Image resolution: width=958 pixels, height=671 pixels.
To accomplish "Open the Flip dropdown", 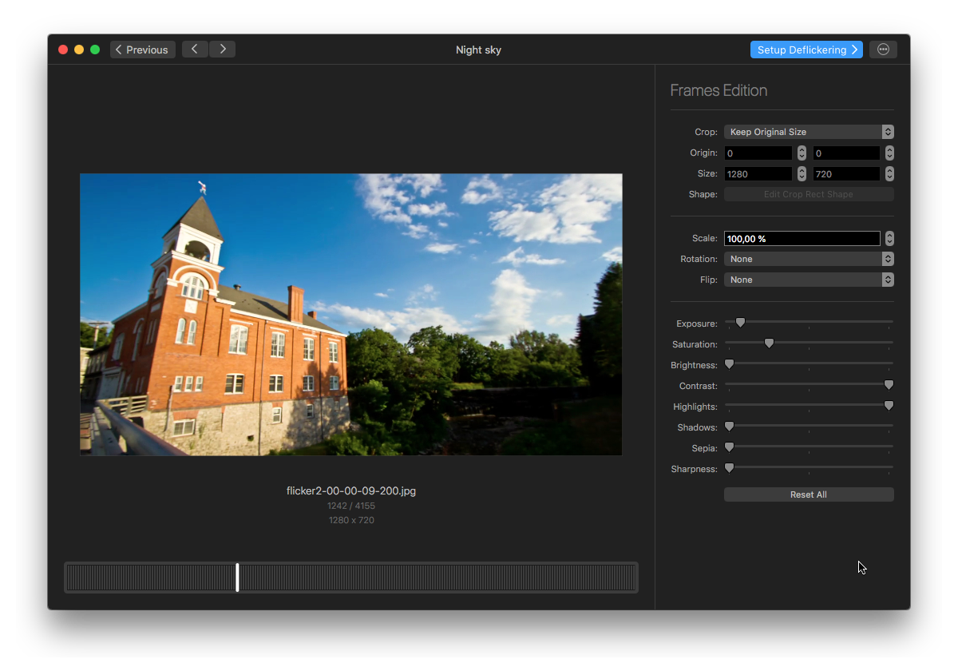I will tap(809, 280).
